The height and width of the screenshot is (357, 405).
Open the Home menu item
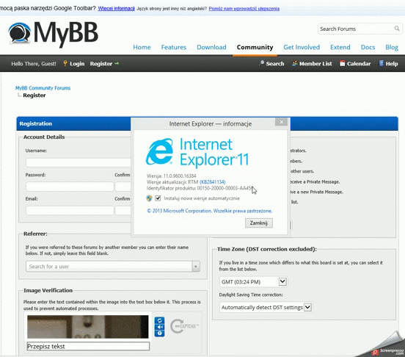point(142,47)
